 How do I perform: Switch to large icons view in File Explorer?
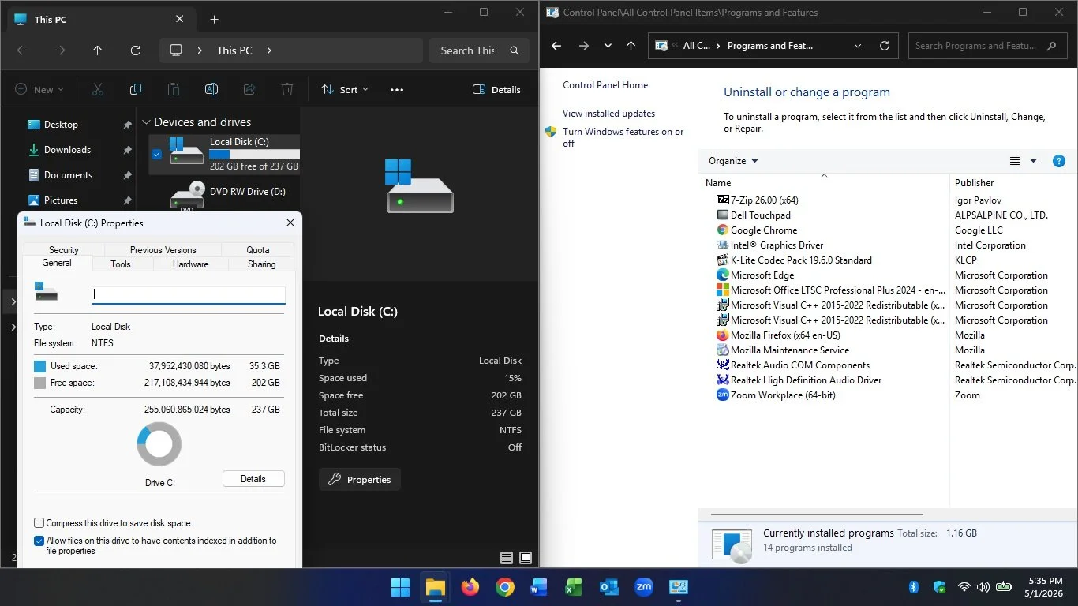pyautogui.click(x=526, y=558)
